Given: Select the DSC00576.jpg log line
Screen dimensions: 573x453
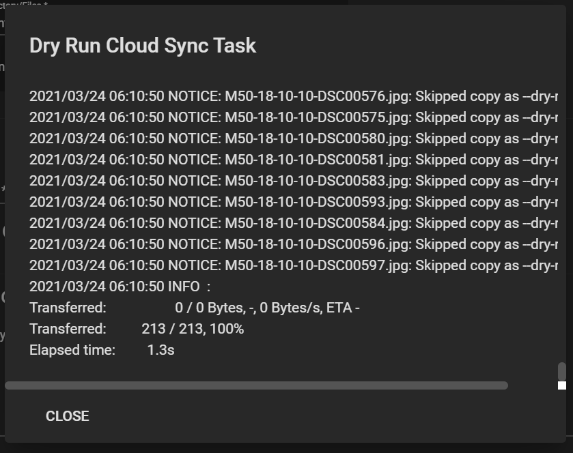Looking at the screenshot, I should click(294, 96).
